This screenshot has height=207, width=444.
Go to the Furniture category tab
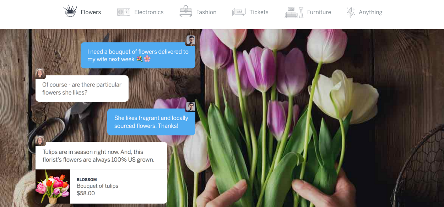point(308,12)
